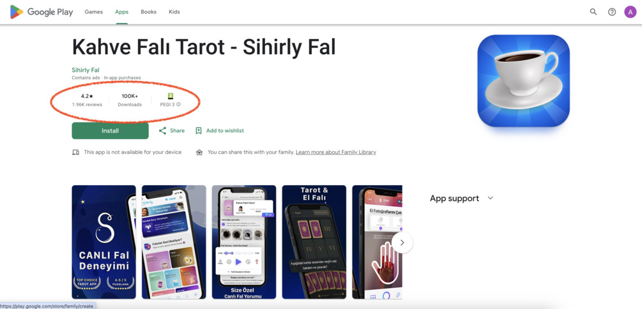Open search with the magnifier icon
The image size is (642, 309).
[593, 12]
